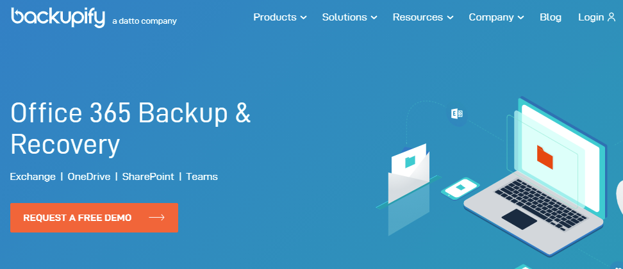Expand the Products dropdown chevron
623x269 pixels.
(303, 18)
